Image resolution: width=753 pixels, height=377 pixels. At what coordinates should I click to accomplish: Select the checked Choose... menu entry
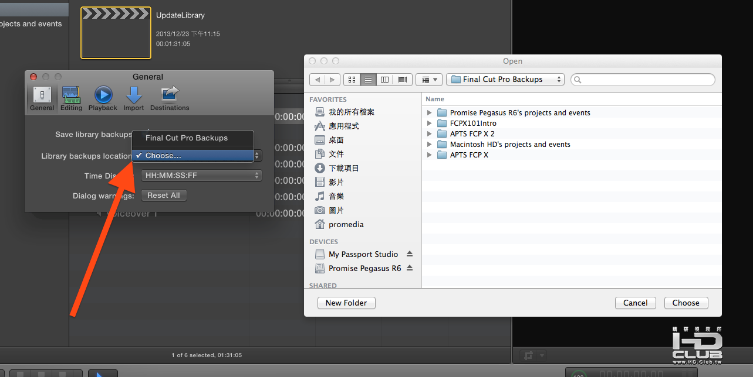tap(193, 156)
